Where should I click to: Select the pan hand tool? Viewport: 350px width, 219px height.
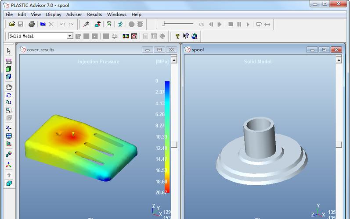[x=9, y=87]
